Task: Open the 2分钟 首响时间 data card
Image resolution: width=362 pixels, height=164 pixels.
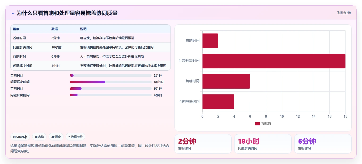Action: pyautogui.click(x=203, y=144)
